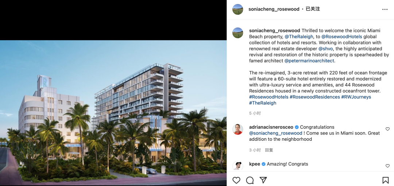Open the three-dot more options menu

(385, 9)
